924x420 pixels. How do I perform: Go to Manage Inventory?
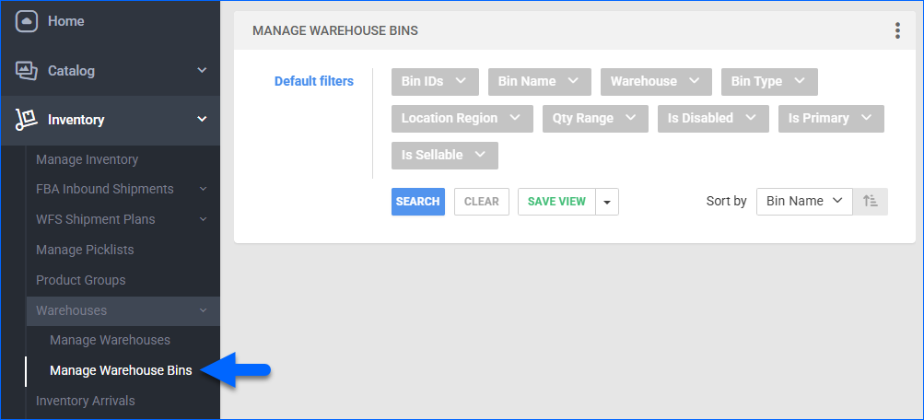click(87, 159)
